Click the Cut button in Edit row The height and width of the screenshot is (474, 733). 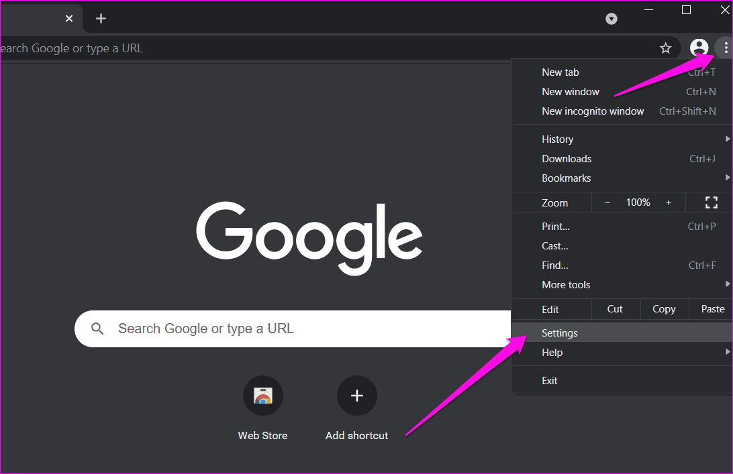click(x=615, y=309)
